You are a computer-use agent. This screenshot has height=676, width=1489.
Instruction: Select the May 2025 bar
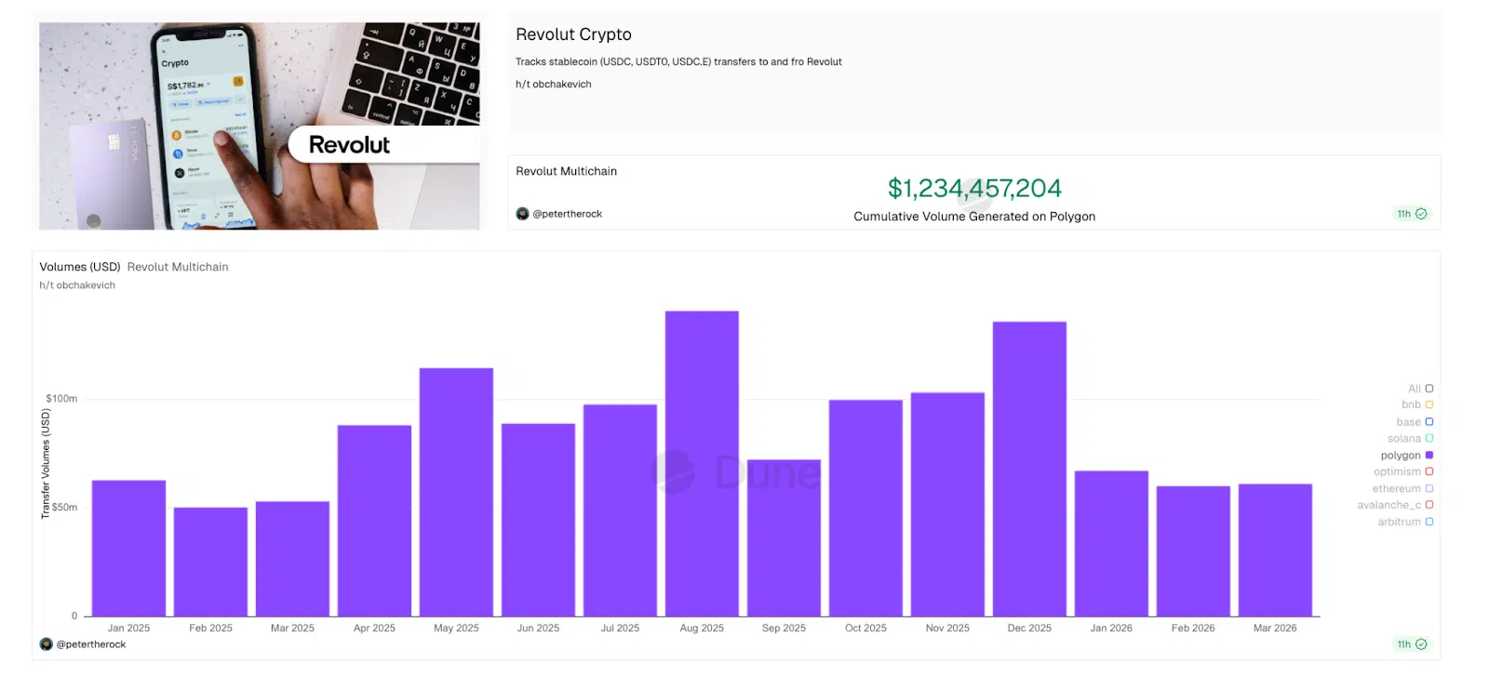pyautogui.click(x=456, y=492)
